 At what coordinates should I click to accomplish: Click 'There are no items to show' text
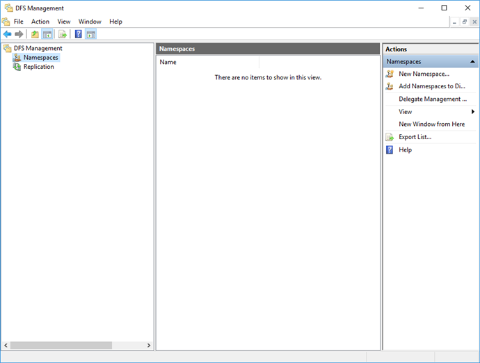pyautogui.click(x=268, y=77)
